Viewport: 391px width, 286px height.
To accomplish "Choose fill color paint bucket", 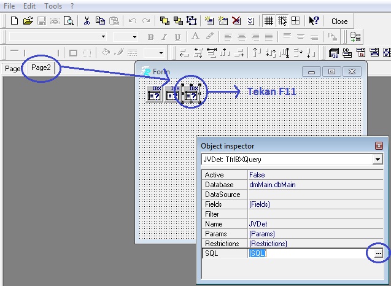I will coord(106,52).
